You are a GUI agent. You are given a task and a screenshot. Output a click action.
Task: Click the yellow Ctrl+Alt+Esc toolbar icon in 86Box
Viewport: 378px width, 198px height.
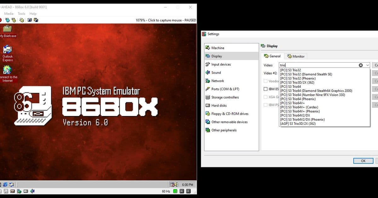(x=14, y=20)
